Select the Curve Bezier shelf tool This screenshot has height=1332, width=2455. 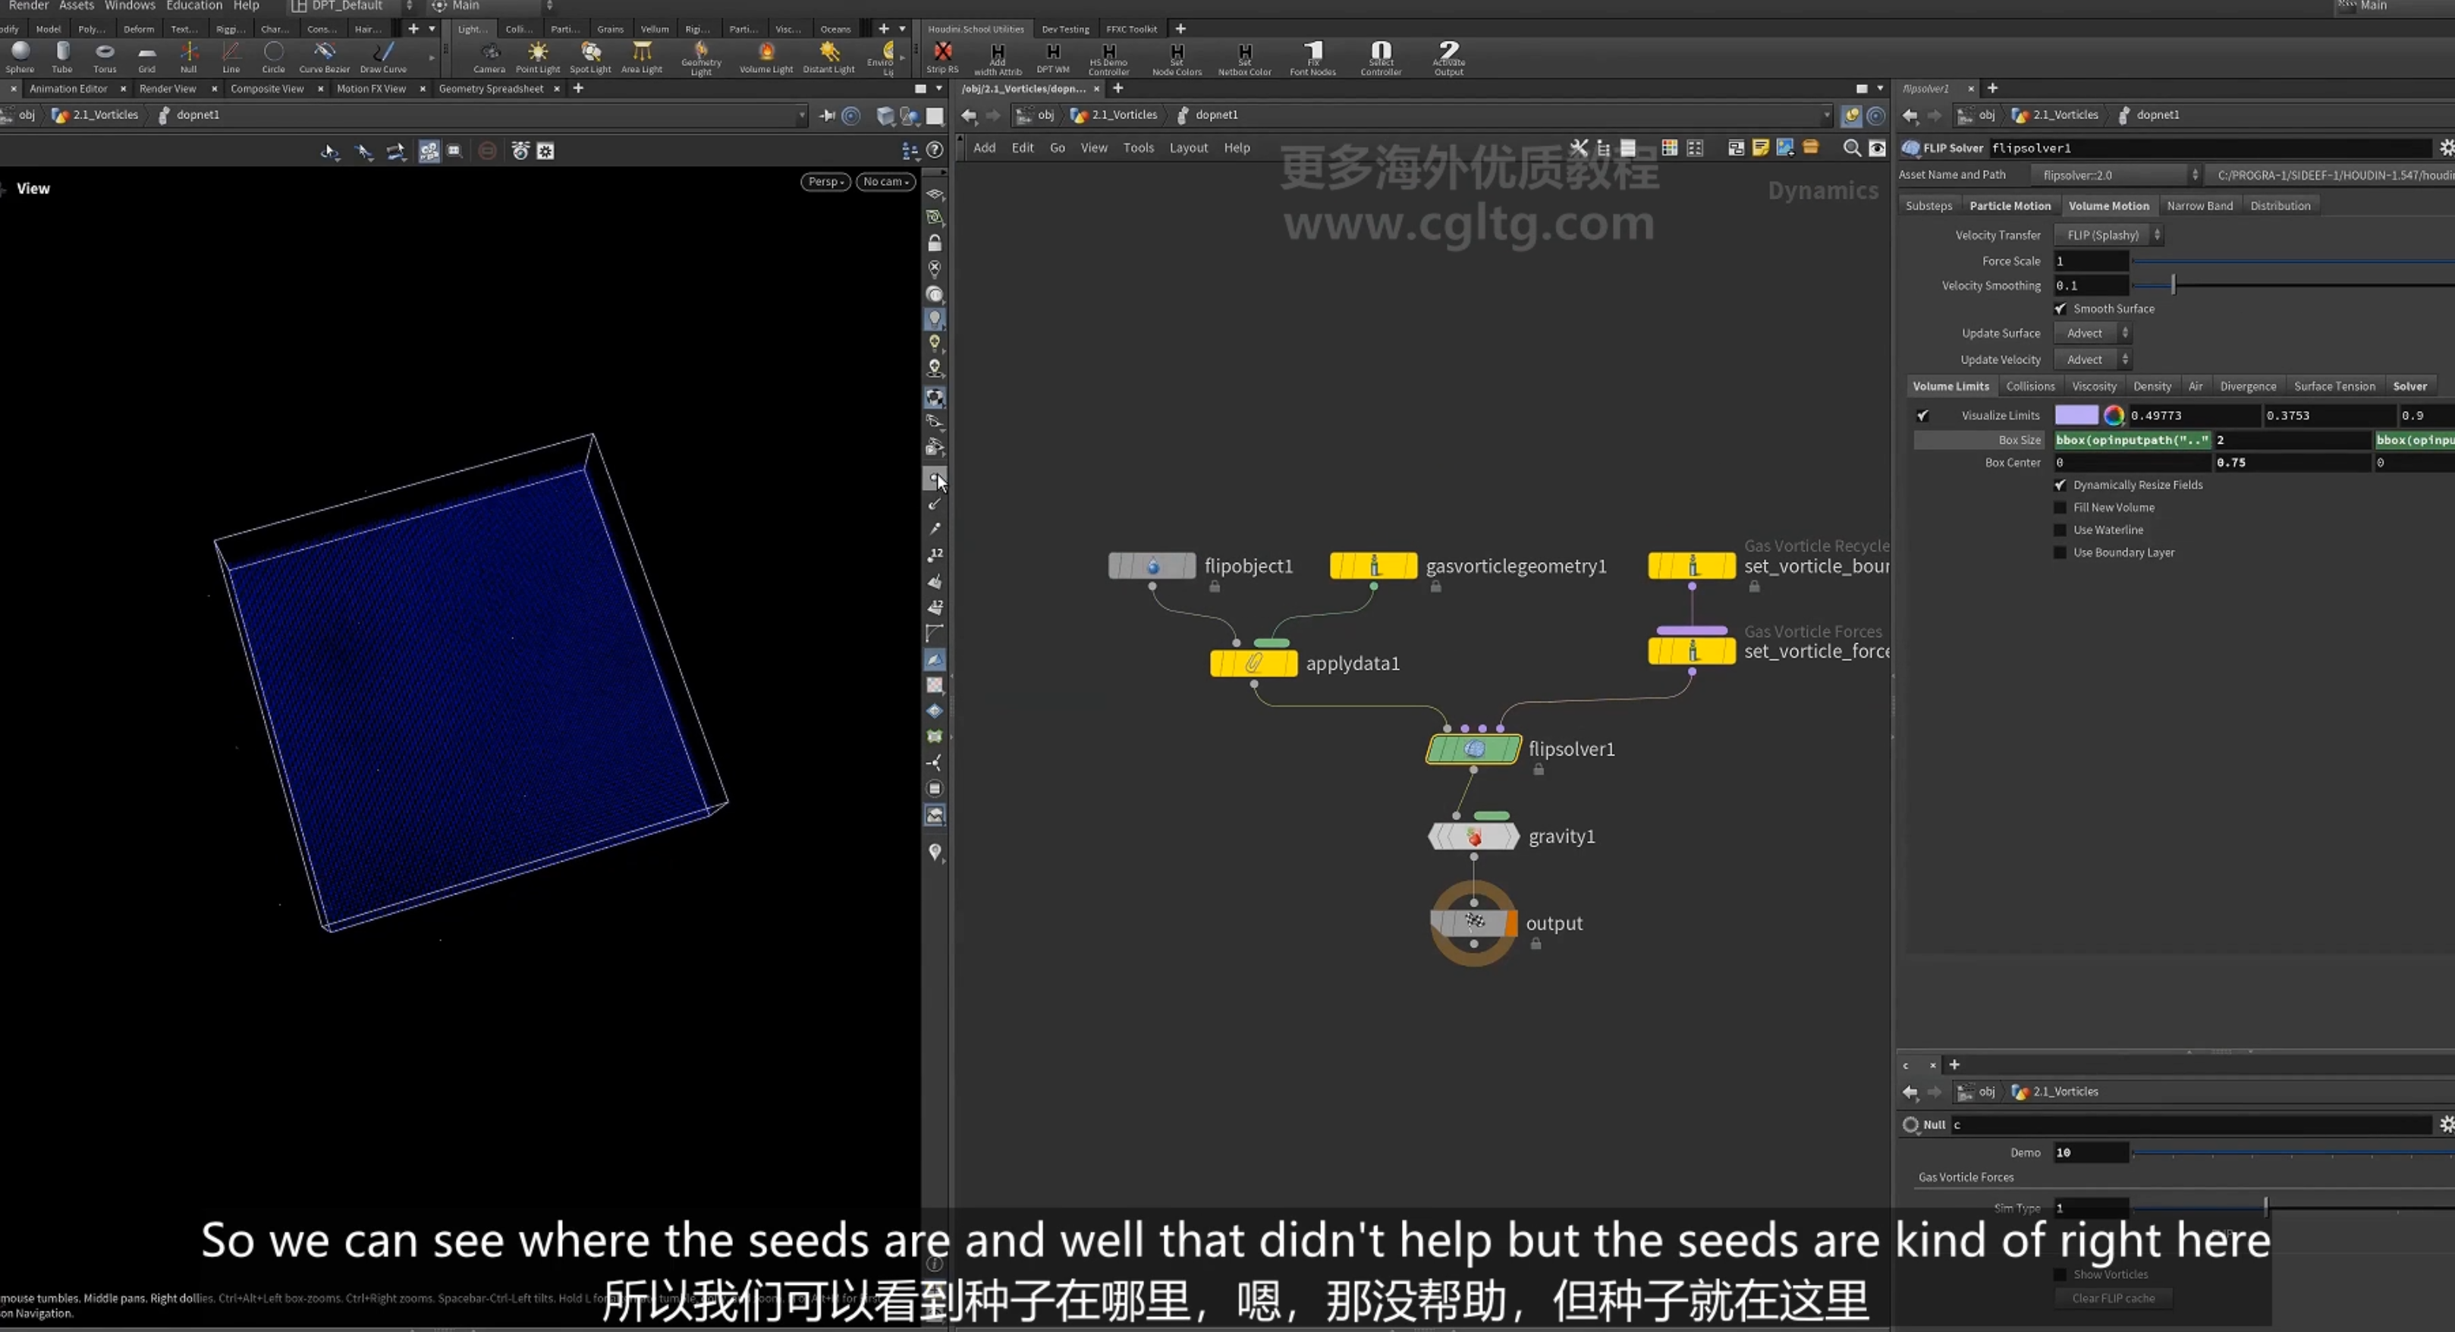pyautogui.click(x=325, y=56)
